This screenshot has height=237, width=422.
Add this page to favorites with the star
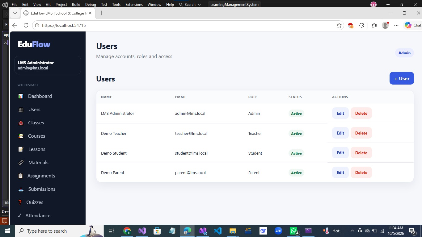coord(339,25)
